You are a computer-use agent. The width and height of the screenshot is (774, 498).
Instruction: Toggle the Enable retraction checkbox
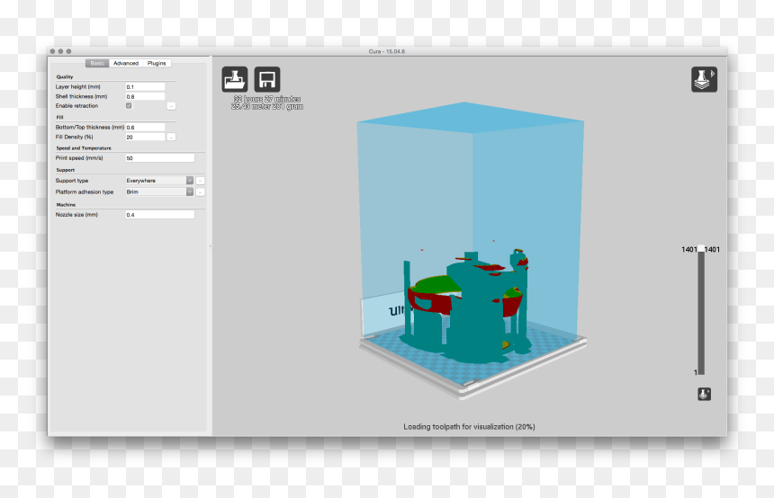click(129, 105)
